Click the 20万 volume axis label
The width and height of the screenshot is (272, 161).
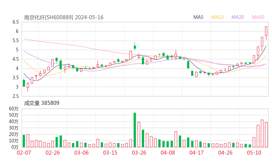pos(14,134)
